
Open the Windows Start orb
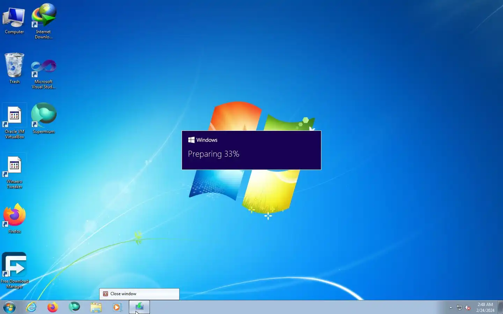[x=9, y=307]
